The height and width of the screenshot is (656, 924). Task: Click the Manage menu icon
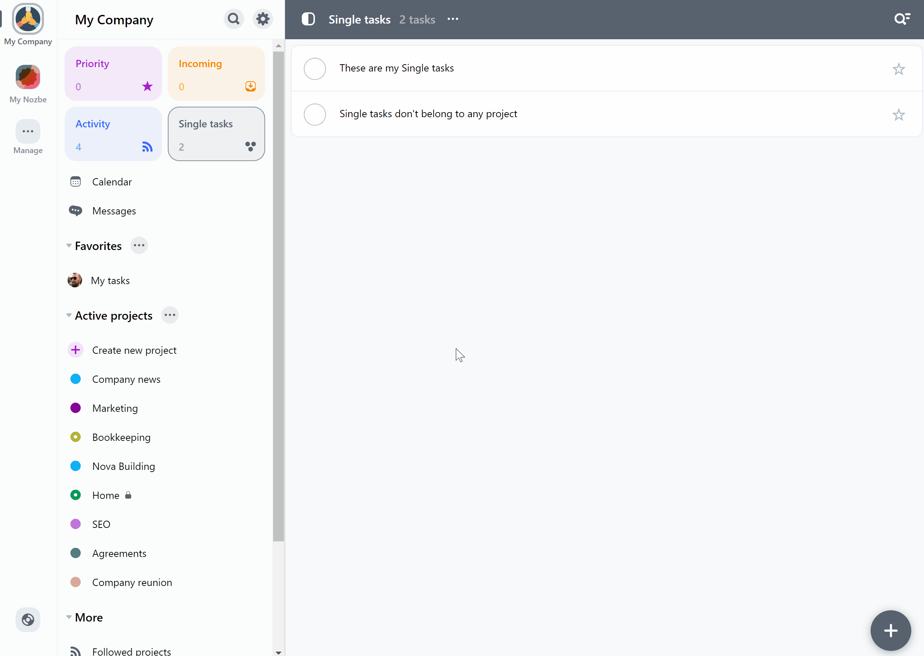pyautogui.click(x=28, y=131)
